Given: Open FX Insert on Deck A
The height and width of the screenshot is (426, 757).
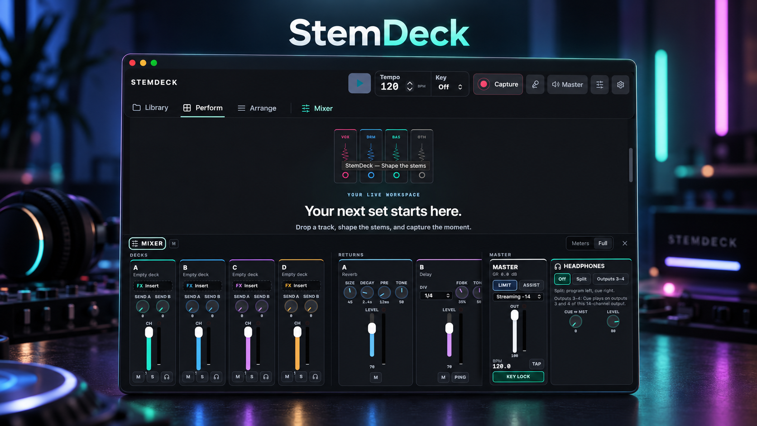Looking at the screenshot, I should 153,286.
